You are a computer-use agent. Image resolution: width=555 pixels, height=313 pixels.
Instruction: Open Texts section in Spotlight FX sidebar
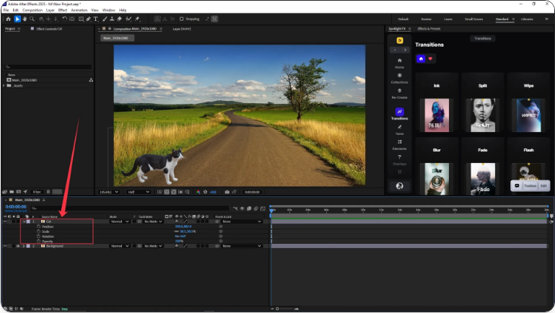399,129
